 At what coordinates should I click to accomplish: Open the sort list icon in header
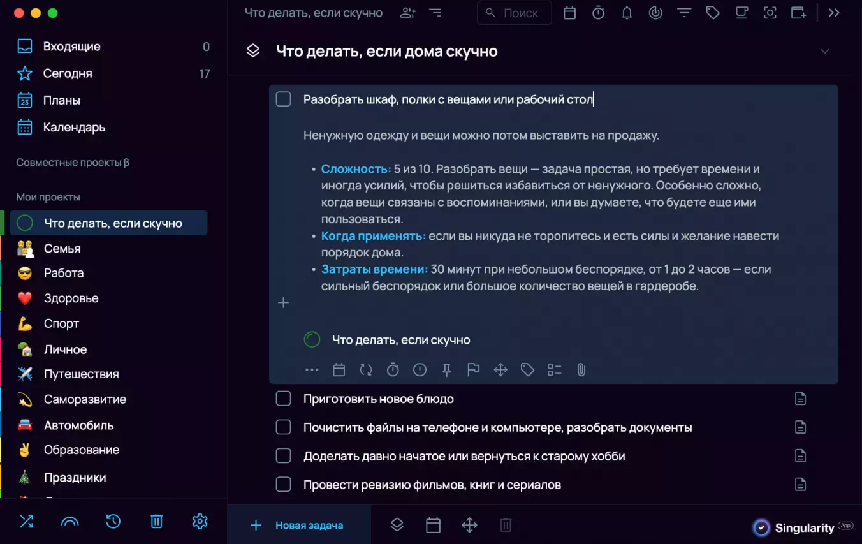(x=435, y=13)
